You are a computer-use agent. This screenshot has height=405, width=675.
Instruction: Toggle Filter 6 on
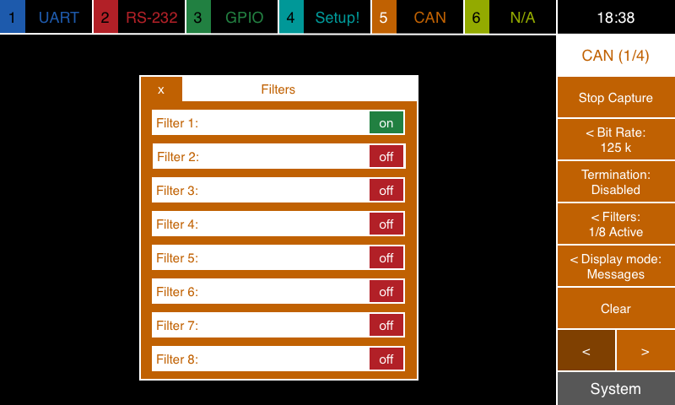tap(386, 291)
